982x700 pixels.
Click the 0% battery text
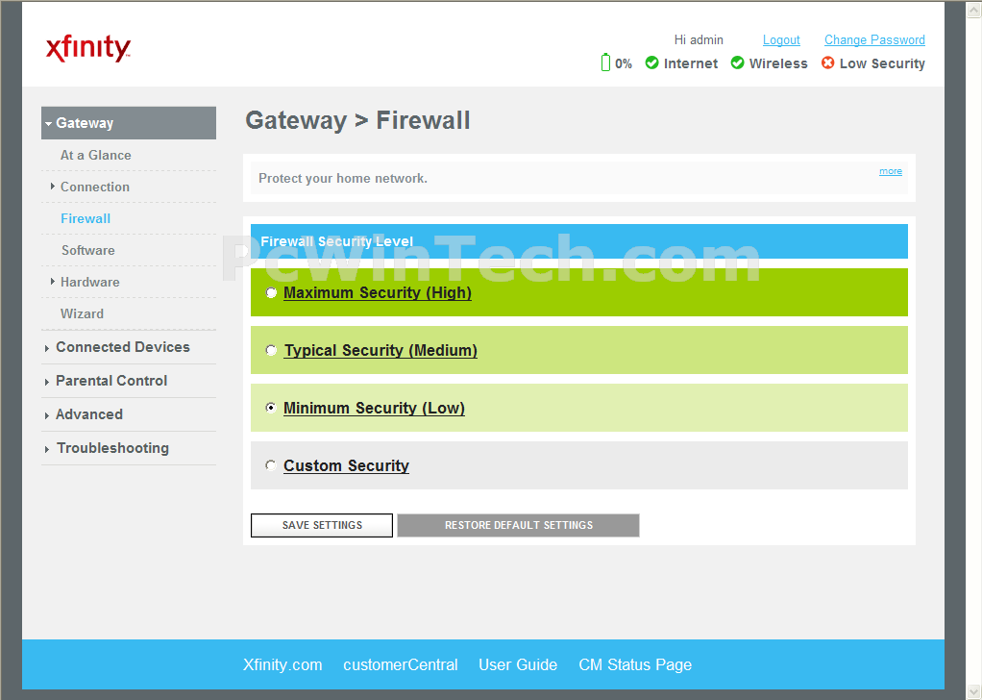coord(624,63)
